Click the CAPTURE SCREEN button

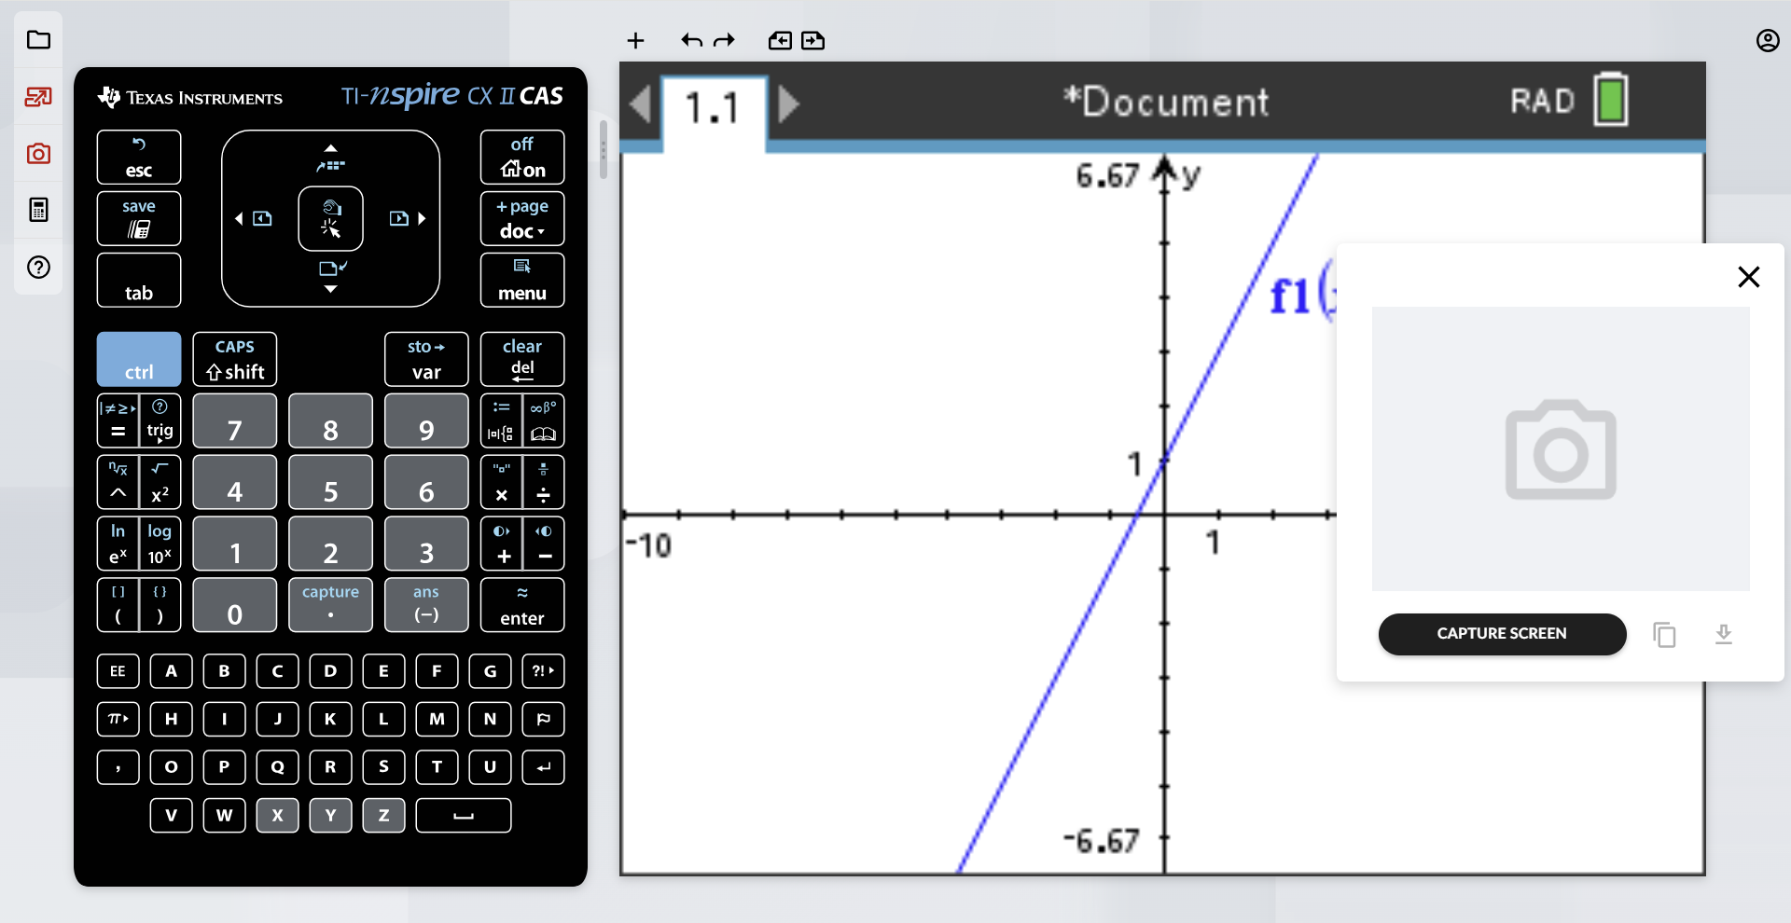pyautogui.click(x=1502, y=634)
